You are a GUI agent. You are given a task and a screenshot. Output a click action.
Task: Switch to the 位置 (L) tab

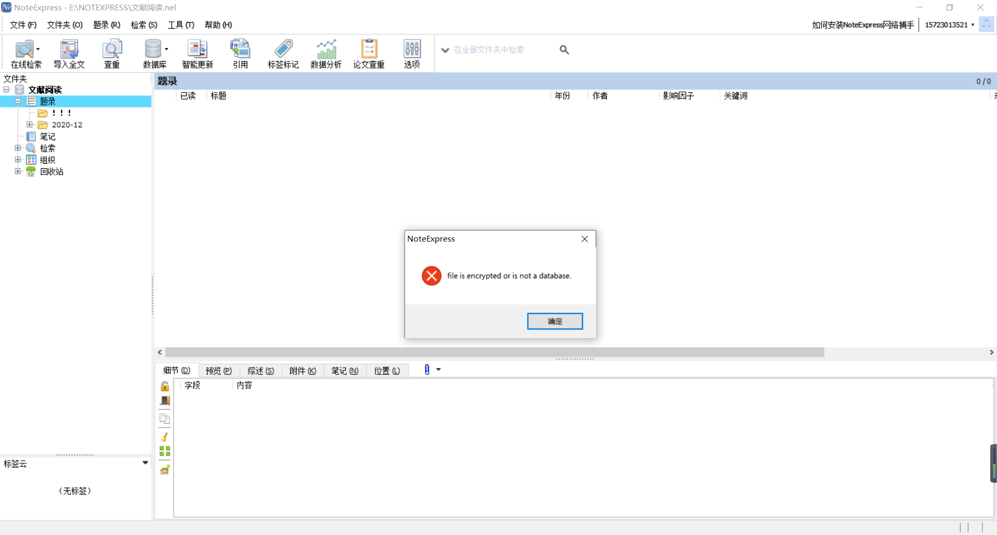[x=387, y=371]
